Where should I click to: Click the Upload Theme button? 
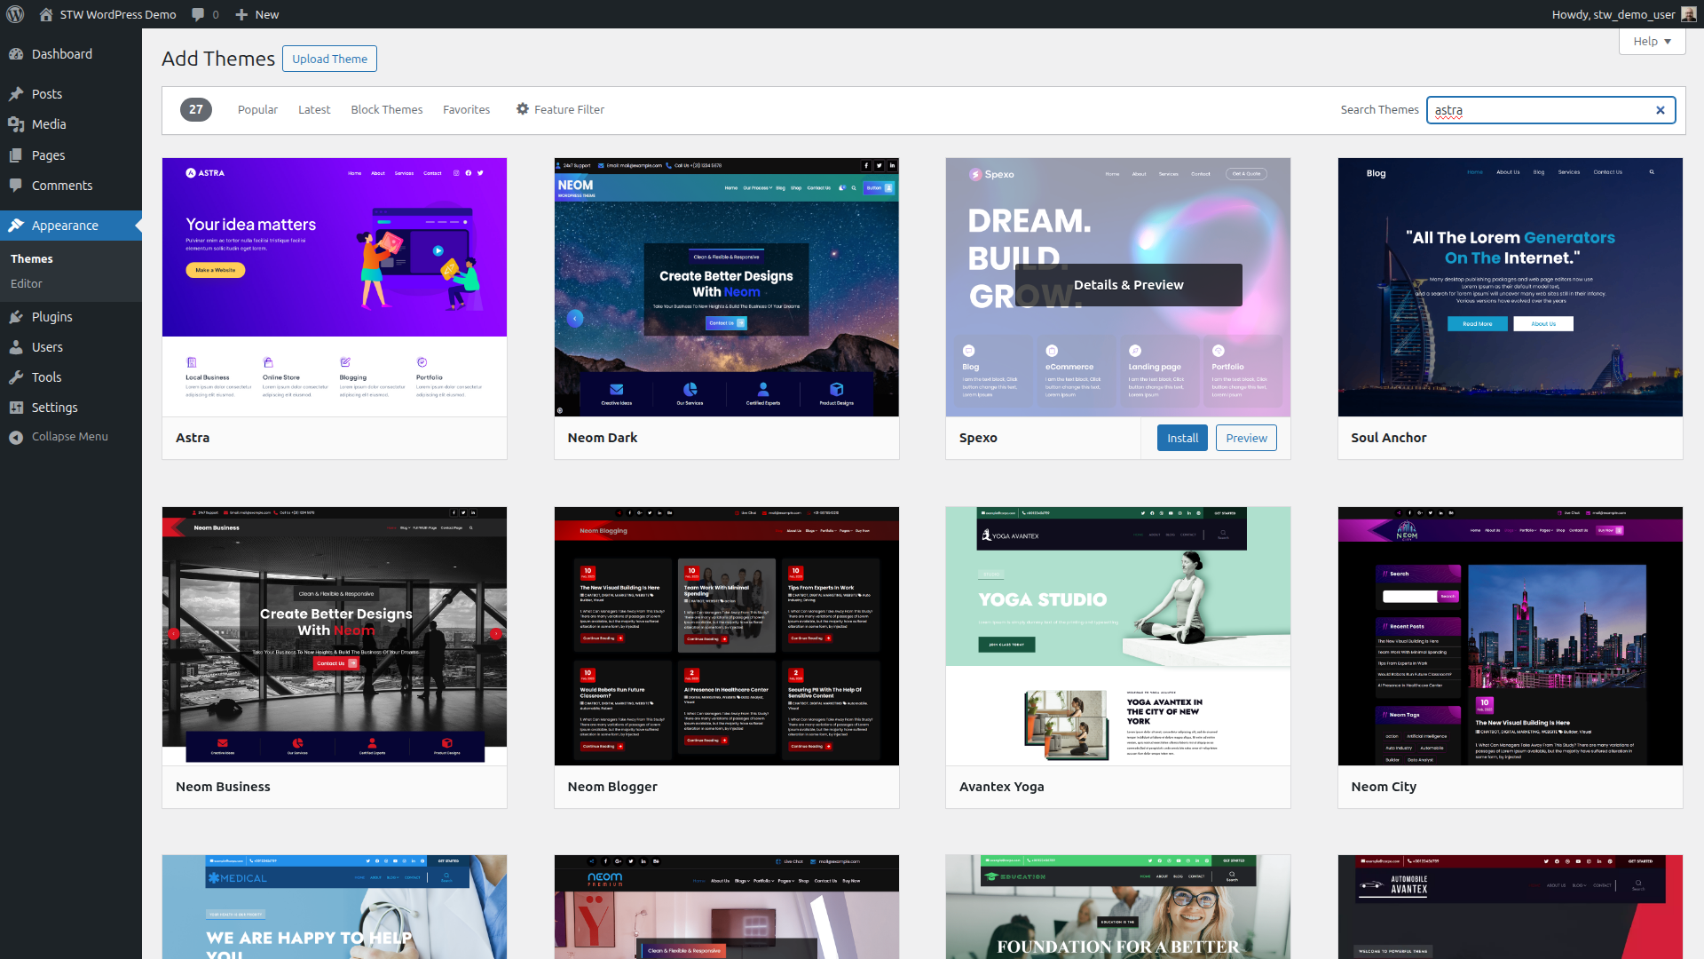point(329,59)
